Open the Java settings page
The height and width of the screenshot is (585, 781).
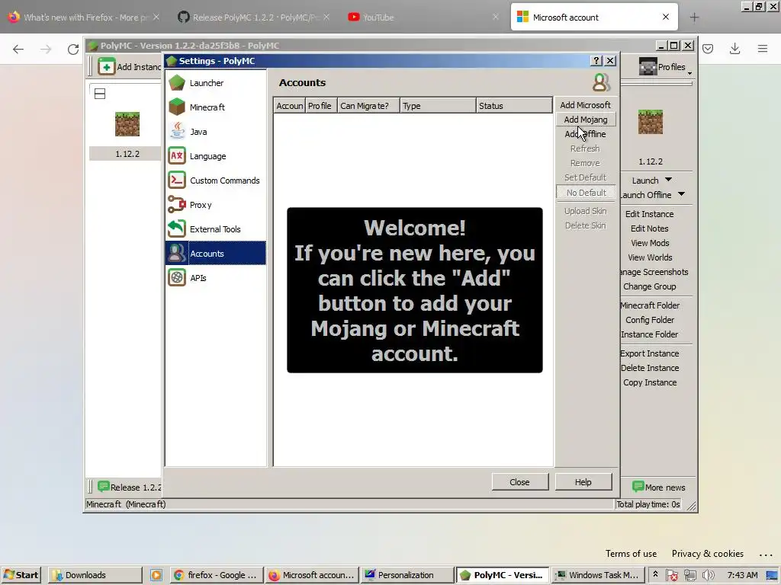click(x=216, y=131)
